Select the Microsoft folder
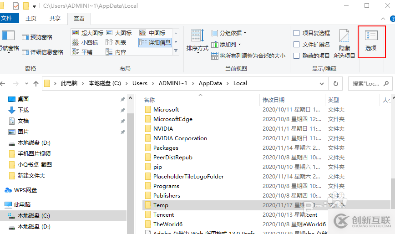Viewport: 395px width, 234px height. click(166, 110)
